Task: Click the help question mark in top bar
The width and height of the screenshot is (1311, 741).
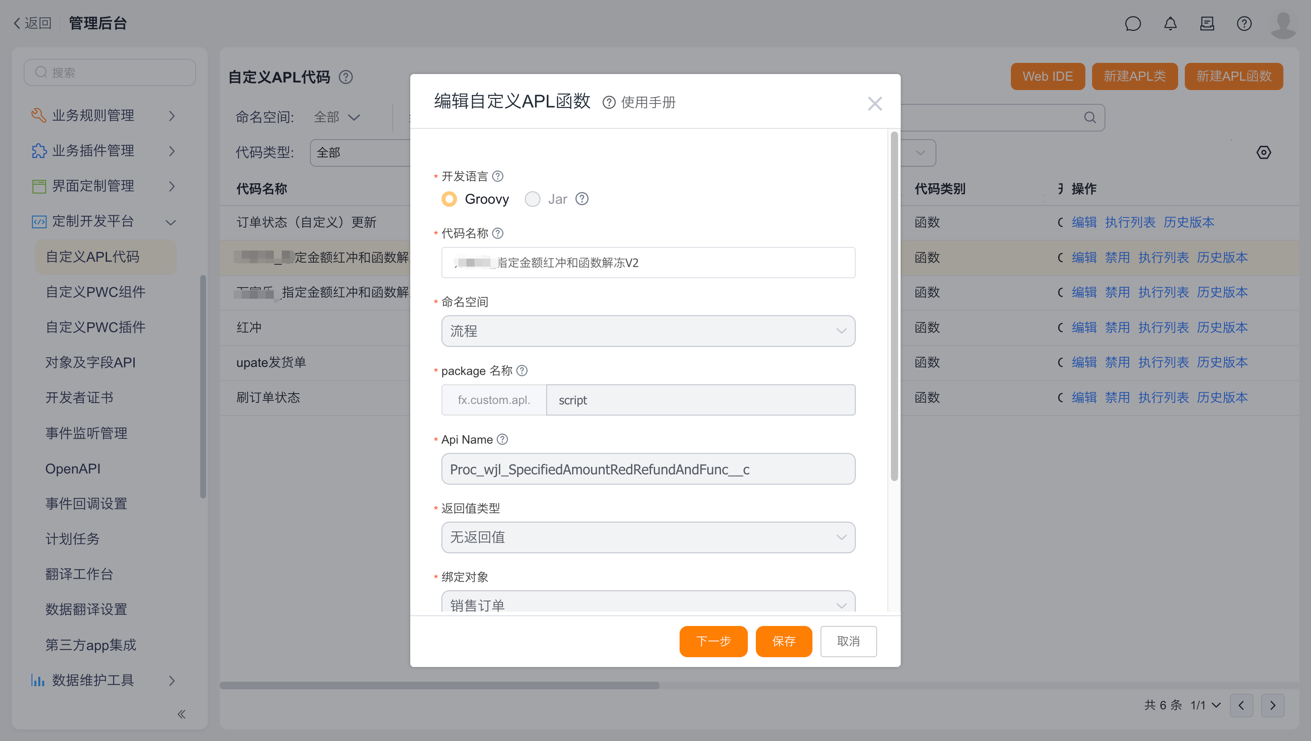Action: (1244, 24)
